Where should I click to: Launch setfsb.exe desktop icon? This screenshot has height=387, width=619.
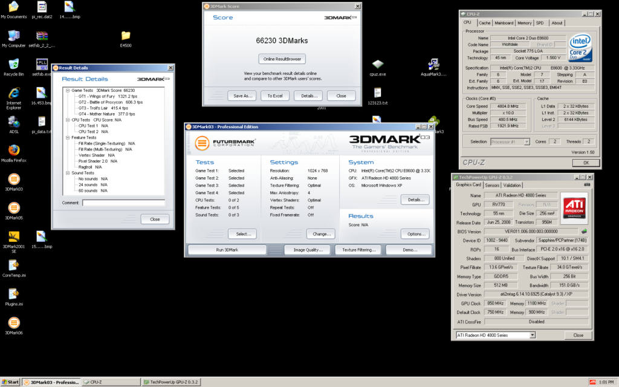point(42,67)
